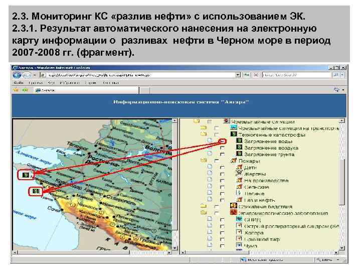Screen dimensions: 361x271
Task: Open the Брюшной тиф layer label
Action: coord(262,239)
